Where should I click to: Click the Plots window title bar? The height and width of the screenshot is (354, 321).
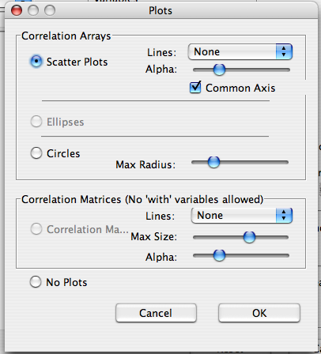(160, 10)
